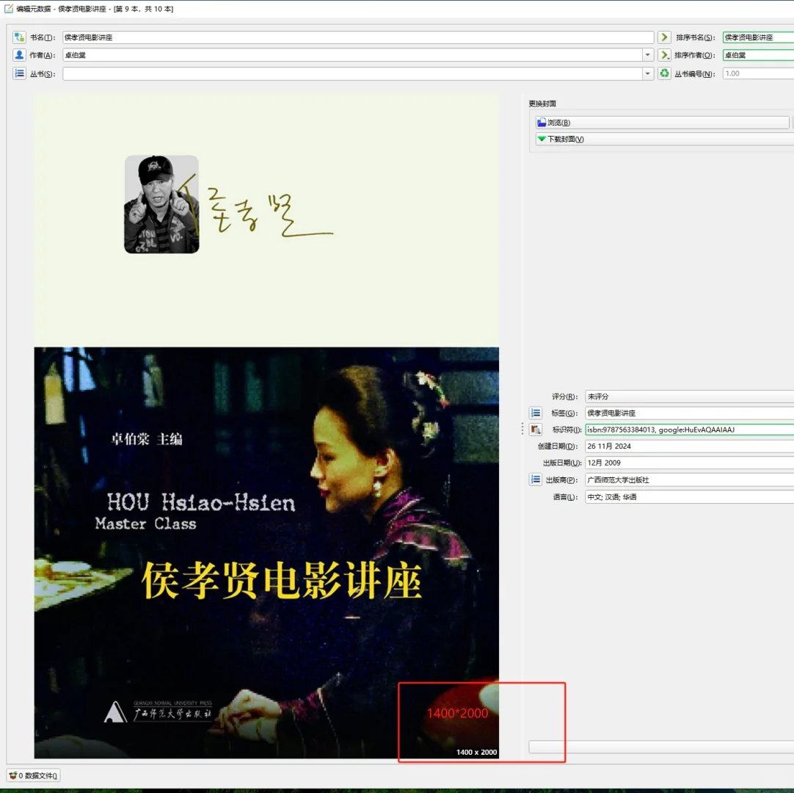The image size is (794, 793).
Task: Click the series number field
Action: pyautogui.click(x=758, y=73)
